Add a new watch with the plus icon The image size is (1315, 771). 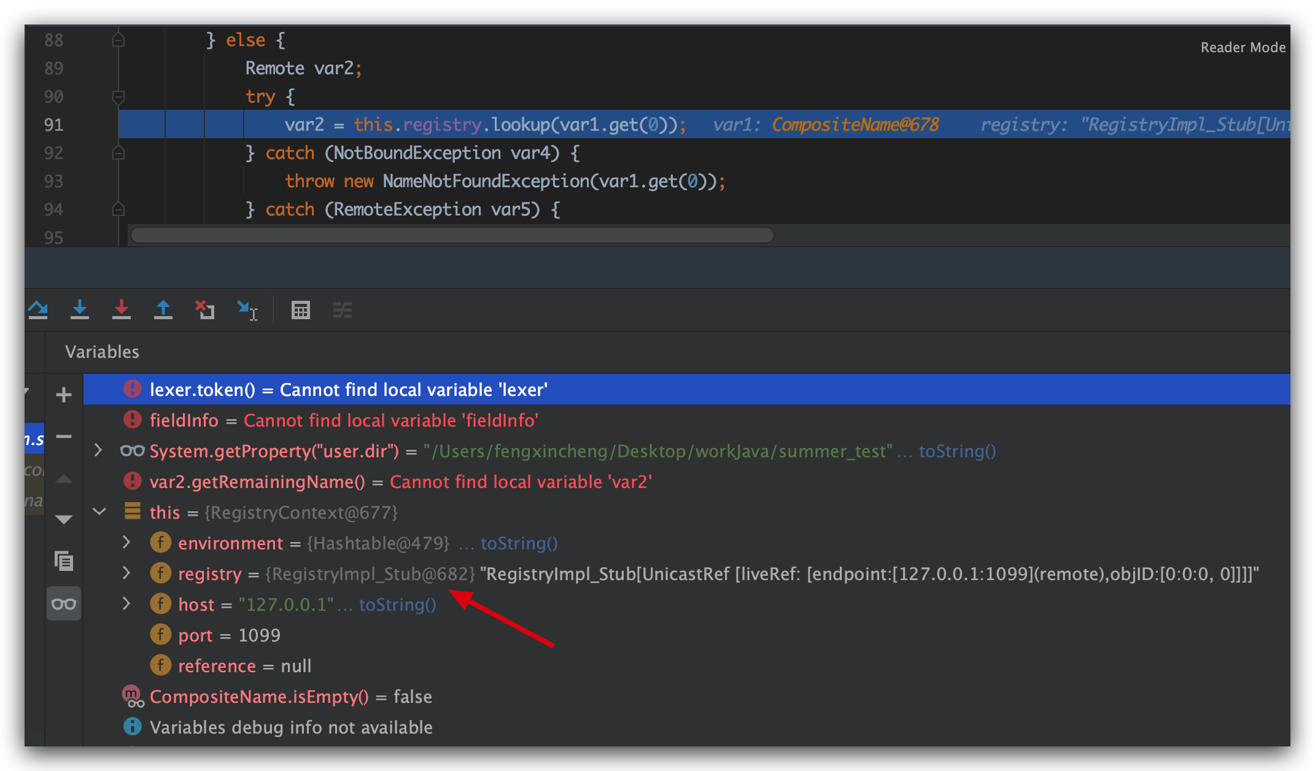(x=64, y=394)
